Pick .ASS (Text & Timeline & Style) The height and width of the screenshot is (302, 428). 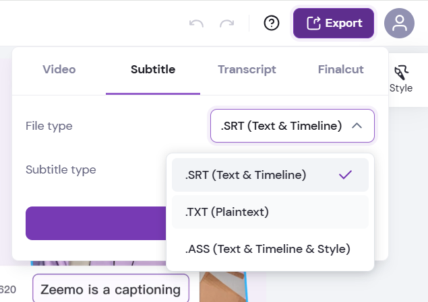268,249
